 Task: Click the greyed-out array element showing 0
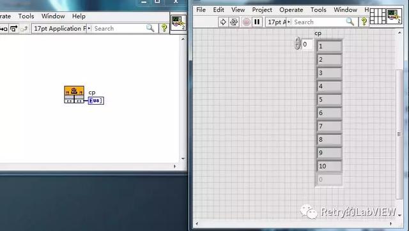click(x=329, y=179)
